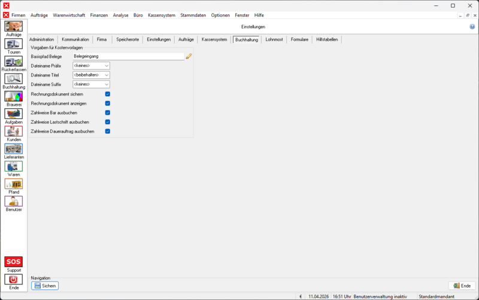Click the Basispfad Belege input field
Viewport: 479px width, 300px height.
pos(129,56)
